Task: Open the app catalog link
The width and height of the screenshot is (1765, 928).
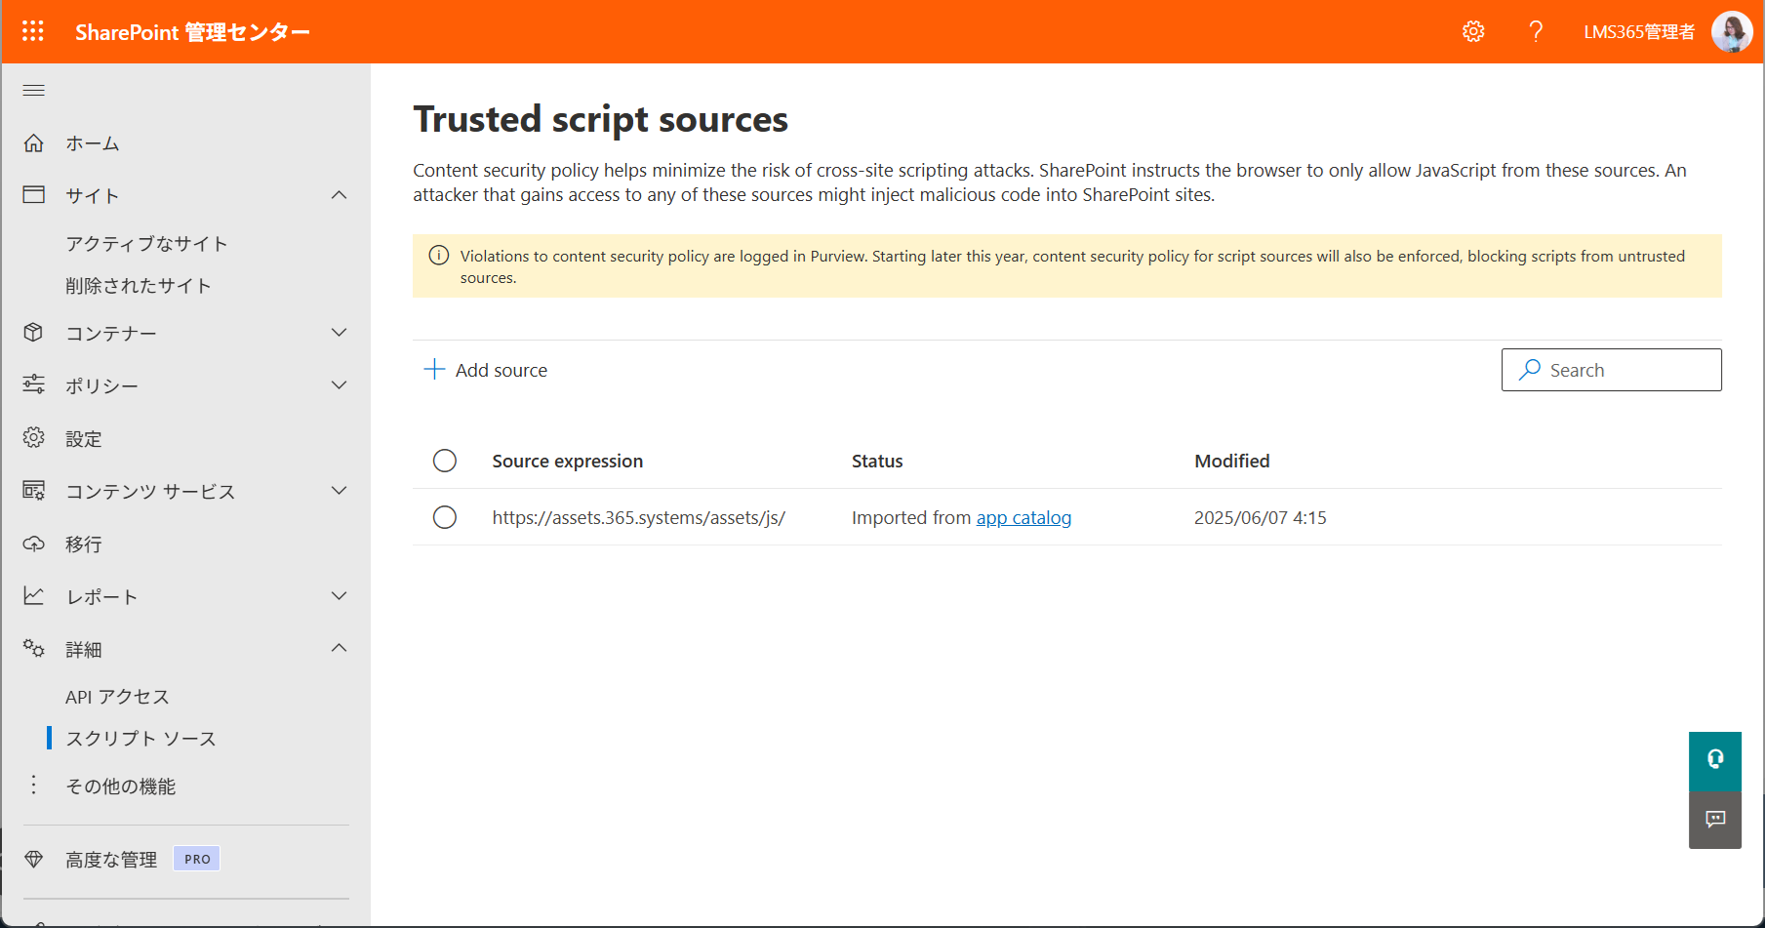Action: click(x=1023, y=518)
